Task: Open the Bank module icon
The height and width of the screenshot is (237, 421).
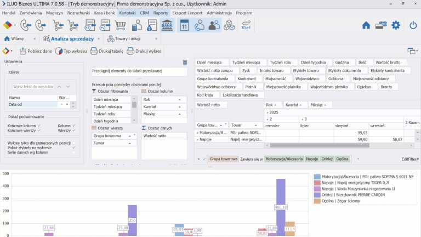Action: 167,25
